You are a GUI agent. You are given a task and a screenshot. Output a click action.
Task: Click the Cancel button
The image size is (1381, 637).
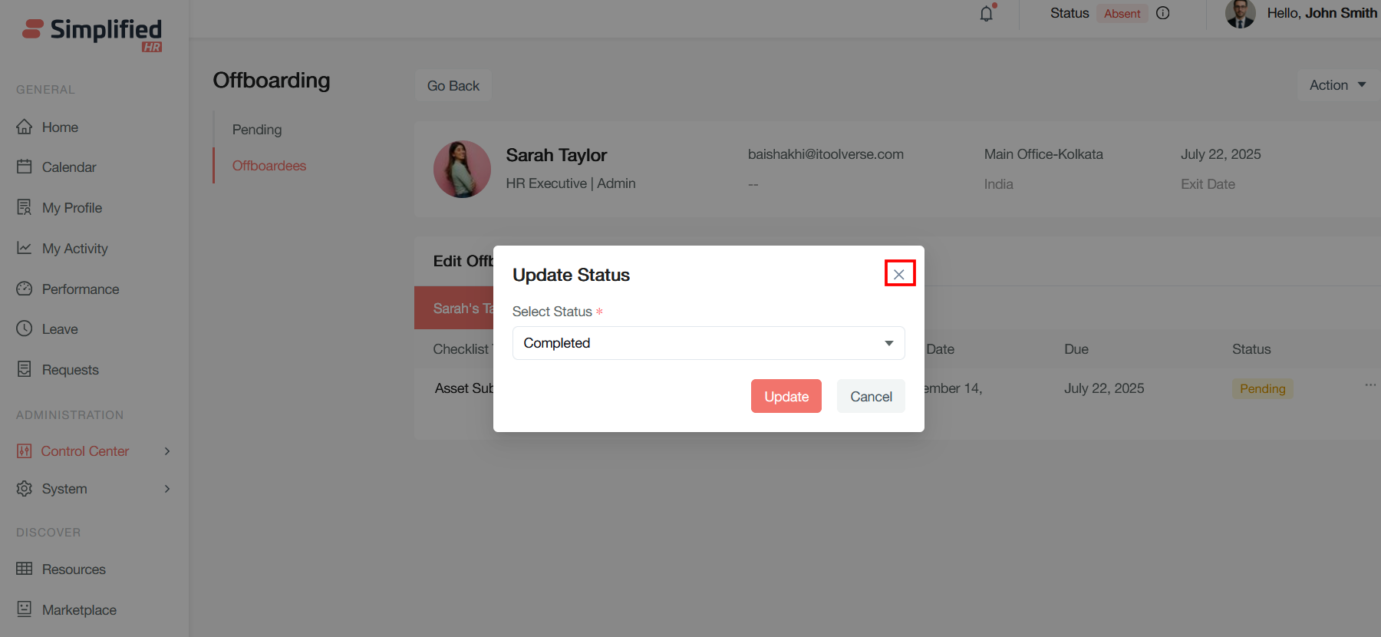pos(871,396)
